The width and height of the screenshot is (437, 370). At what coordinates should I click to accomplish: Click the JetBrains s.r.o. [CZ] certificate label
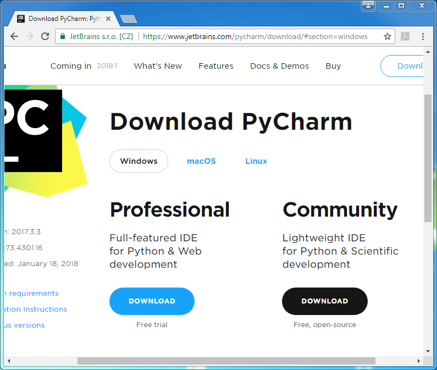tap(101, 36)
